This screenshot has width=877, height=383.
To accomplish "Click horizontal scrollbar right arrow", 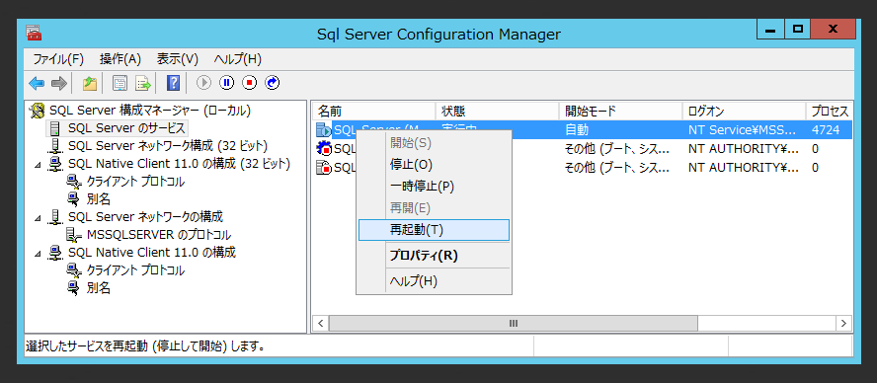I will click(844, 323).
